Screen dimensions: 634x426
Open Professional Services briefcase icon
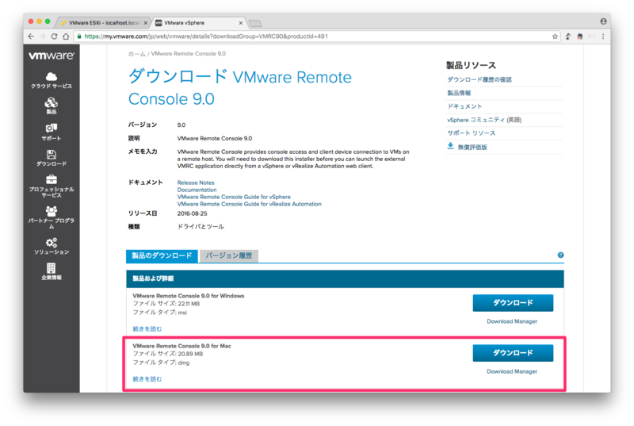tap(52, 179)
